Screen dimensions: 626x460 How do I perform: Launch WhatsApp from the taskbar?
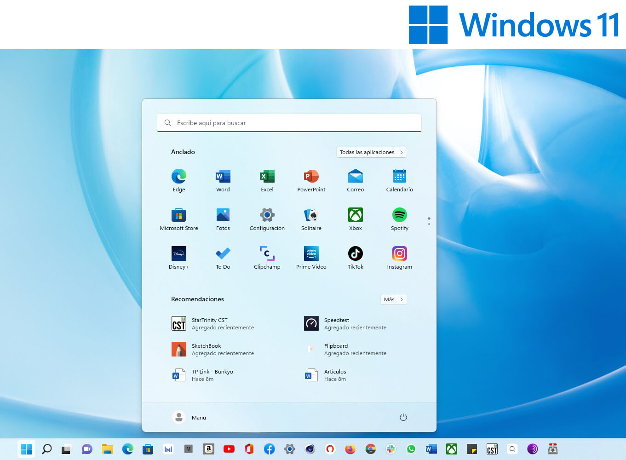tap(411, 448)
